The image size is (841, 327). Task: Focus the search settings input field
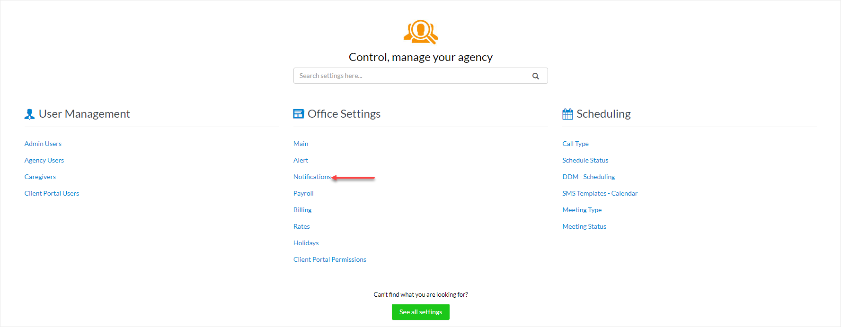coord(412,76)
